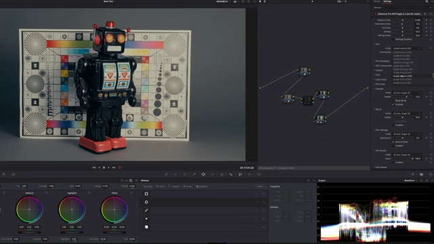Toggle the Film Damage Enabled checkbox
434x244 pixels.
(393, 146)
